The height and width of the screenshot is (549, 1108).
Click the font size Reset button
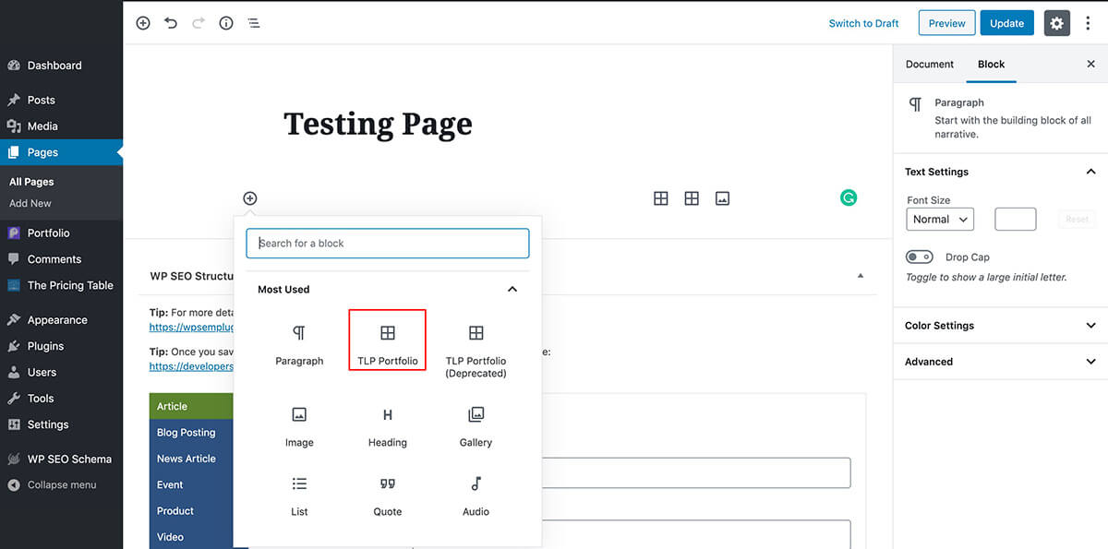1077,220
